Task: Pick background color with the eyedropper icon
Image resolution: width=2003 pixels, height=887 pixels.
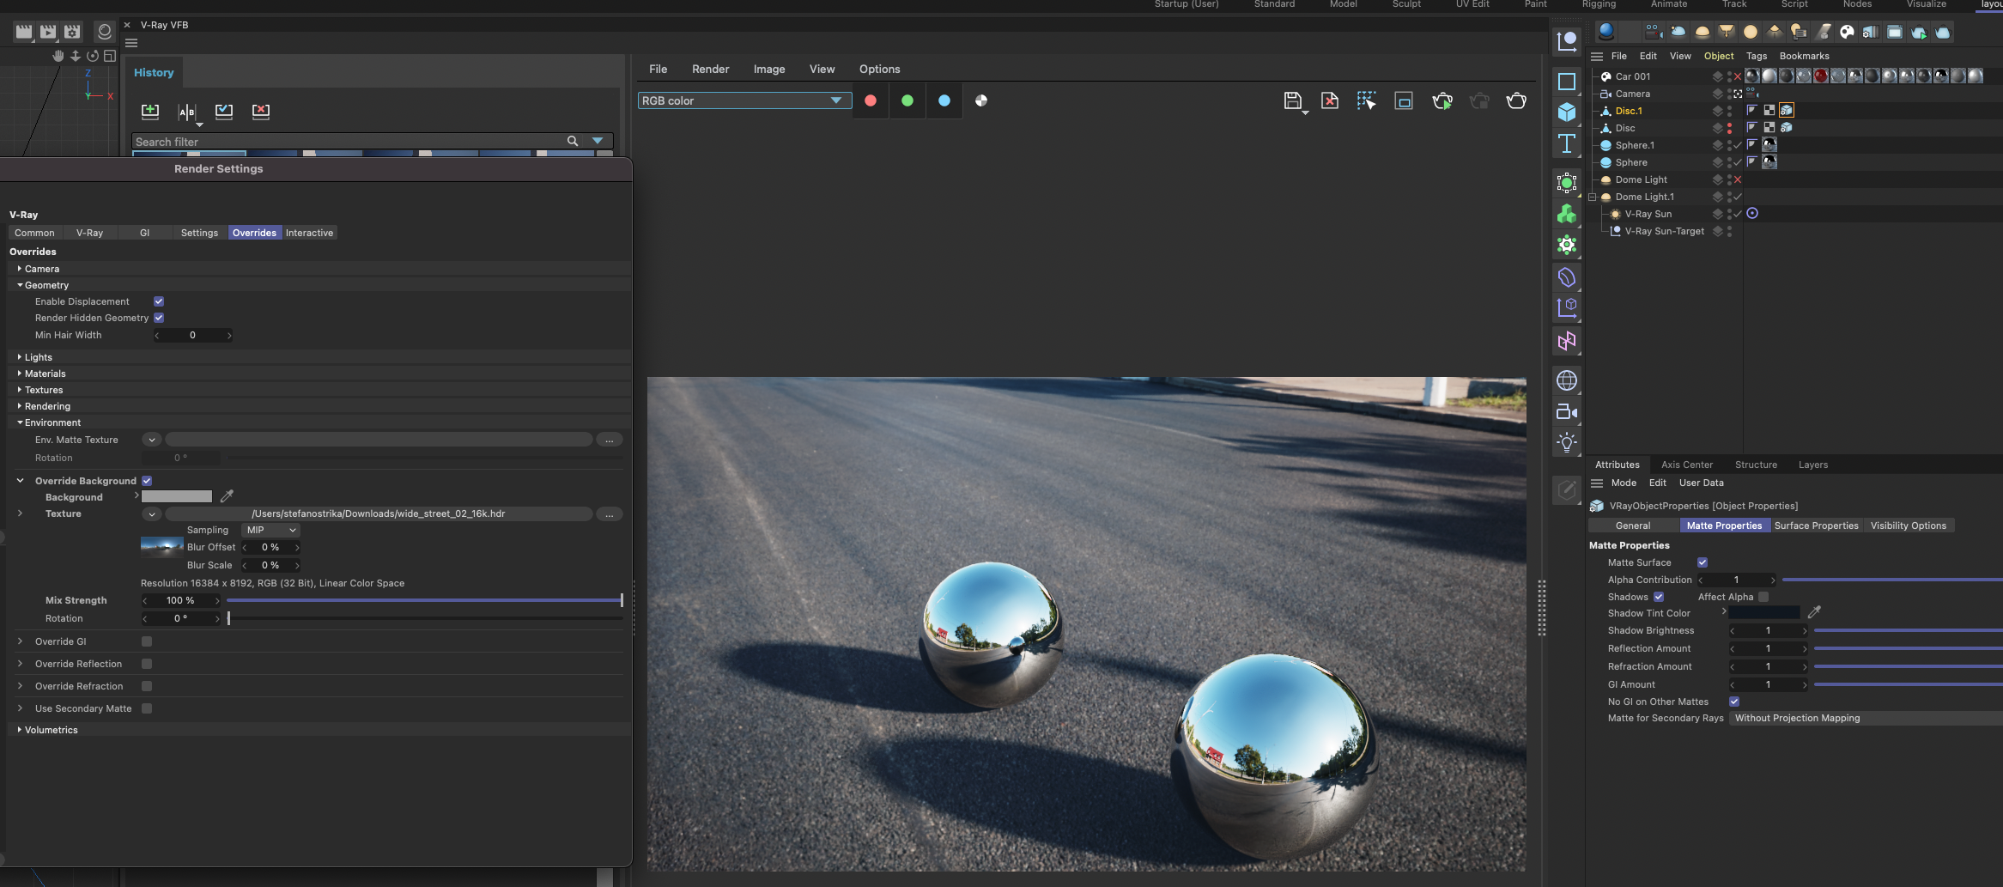Action: (227, 496)
